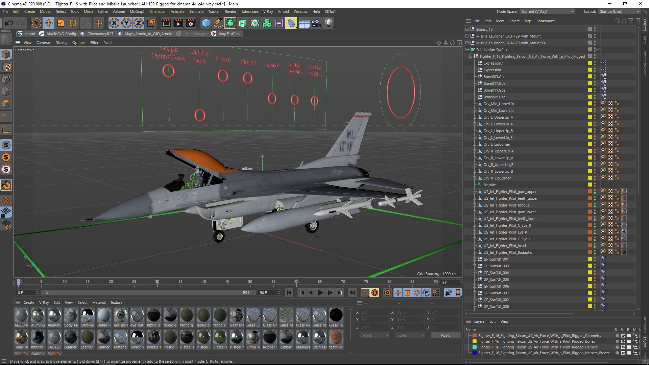Click the Render View clapperboard icon
Screen dimensions: 649x365
coord(166,23)
